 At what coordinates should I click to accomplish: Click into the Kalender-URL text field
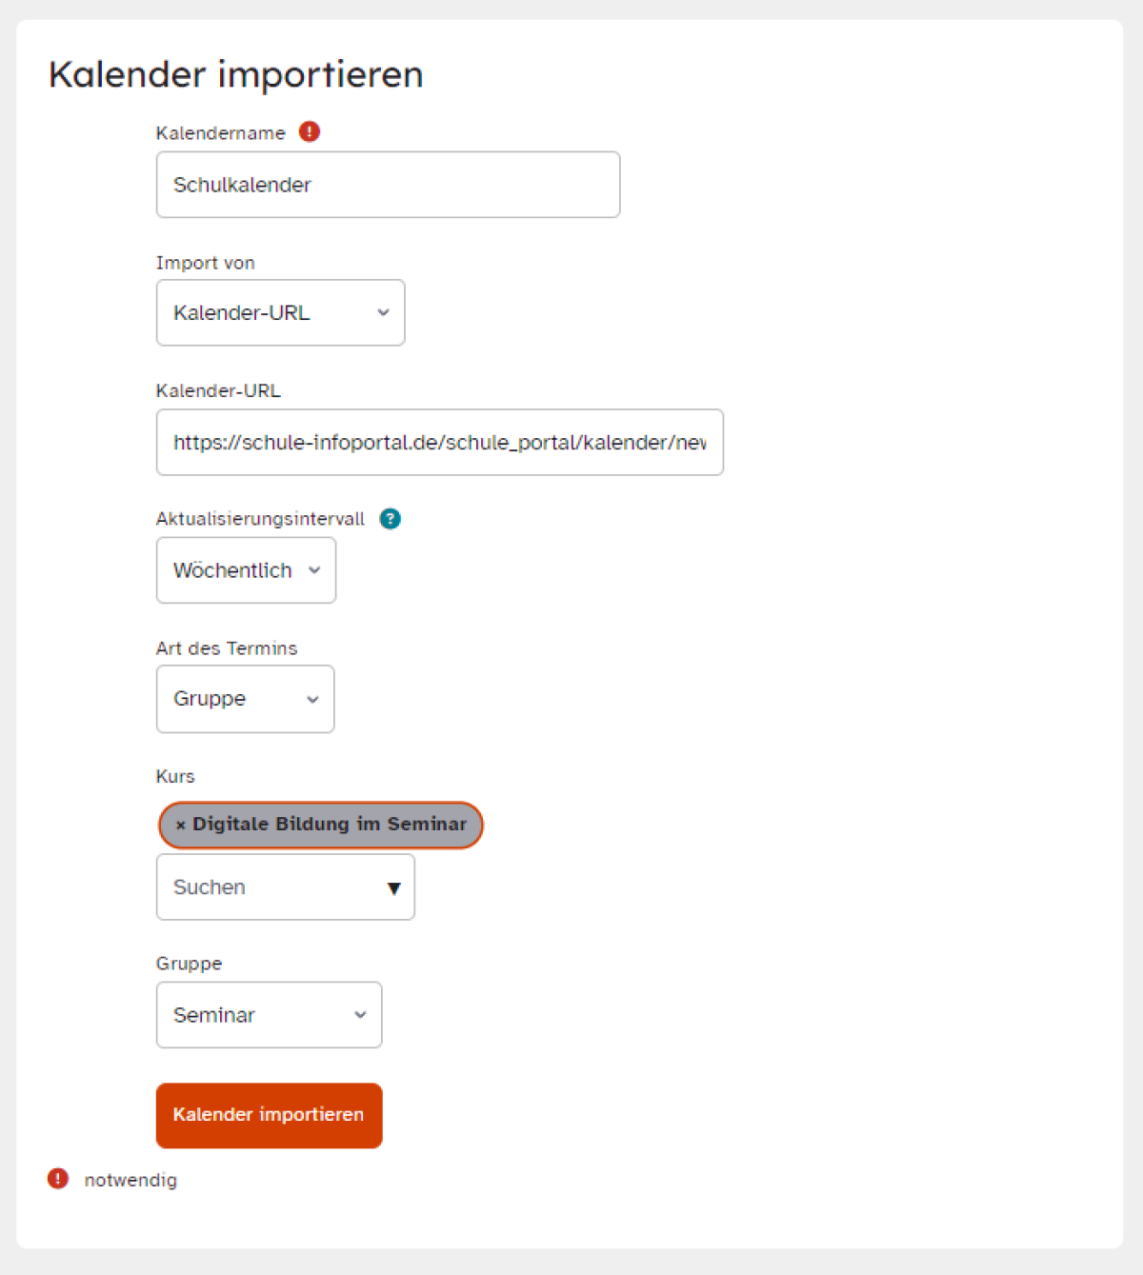click(439, 443)
